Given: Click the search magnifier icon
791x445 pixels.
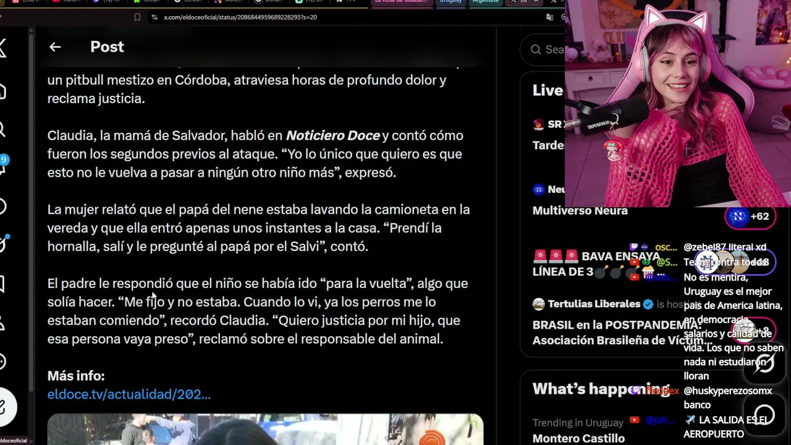Looking at the screenshot, I should 536,49.
